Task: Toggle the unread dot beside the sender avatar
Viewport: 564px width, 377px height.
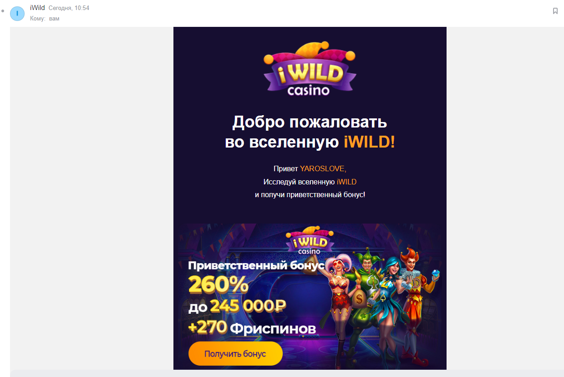Action: [x=3, y=10]
